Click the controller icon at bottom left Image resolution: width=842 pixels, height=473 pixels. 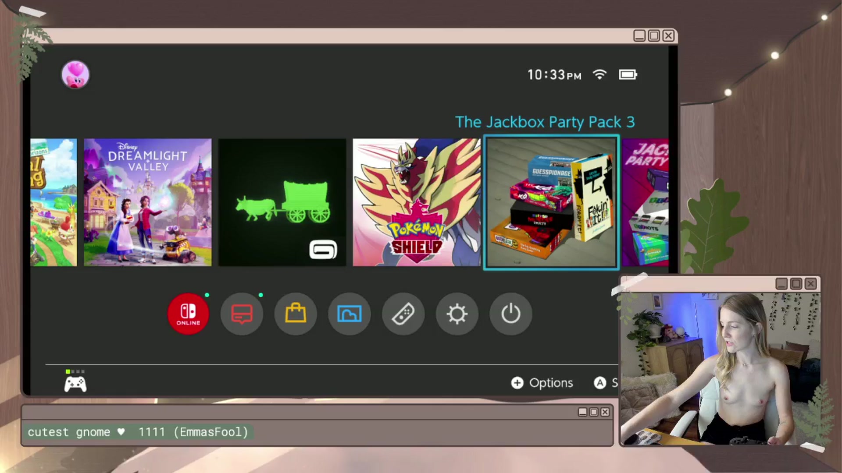pos(75,384)
